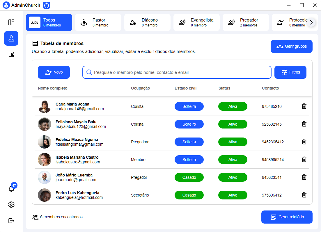Viewport: 321px width, 232px height.
Task: Click the Gerir grupos button
Action: [291, 46]
